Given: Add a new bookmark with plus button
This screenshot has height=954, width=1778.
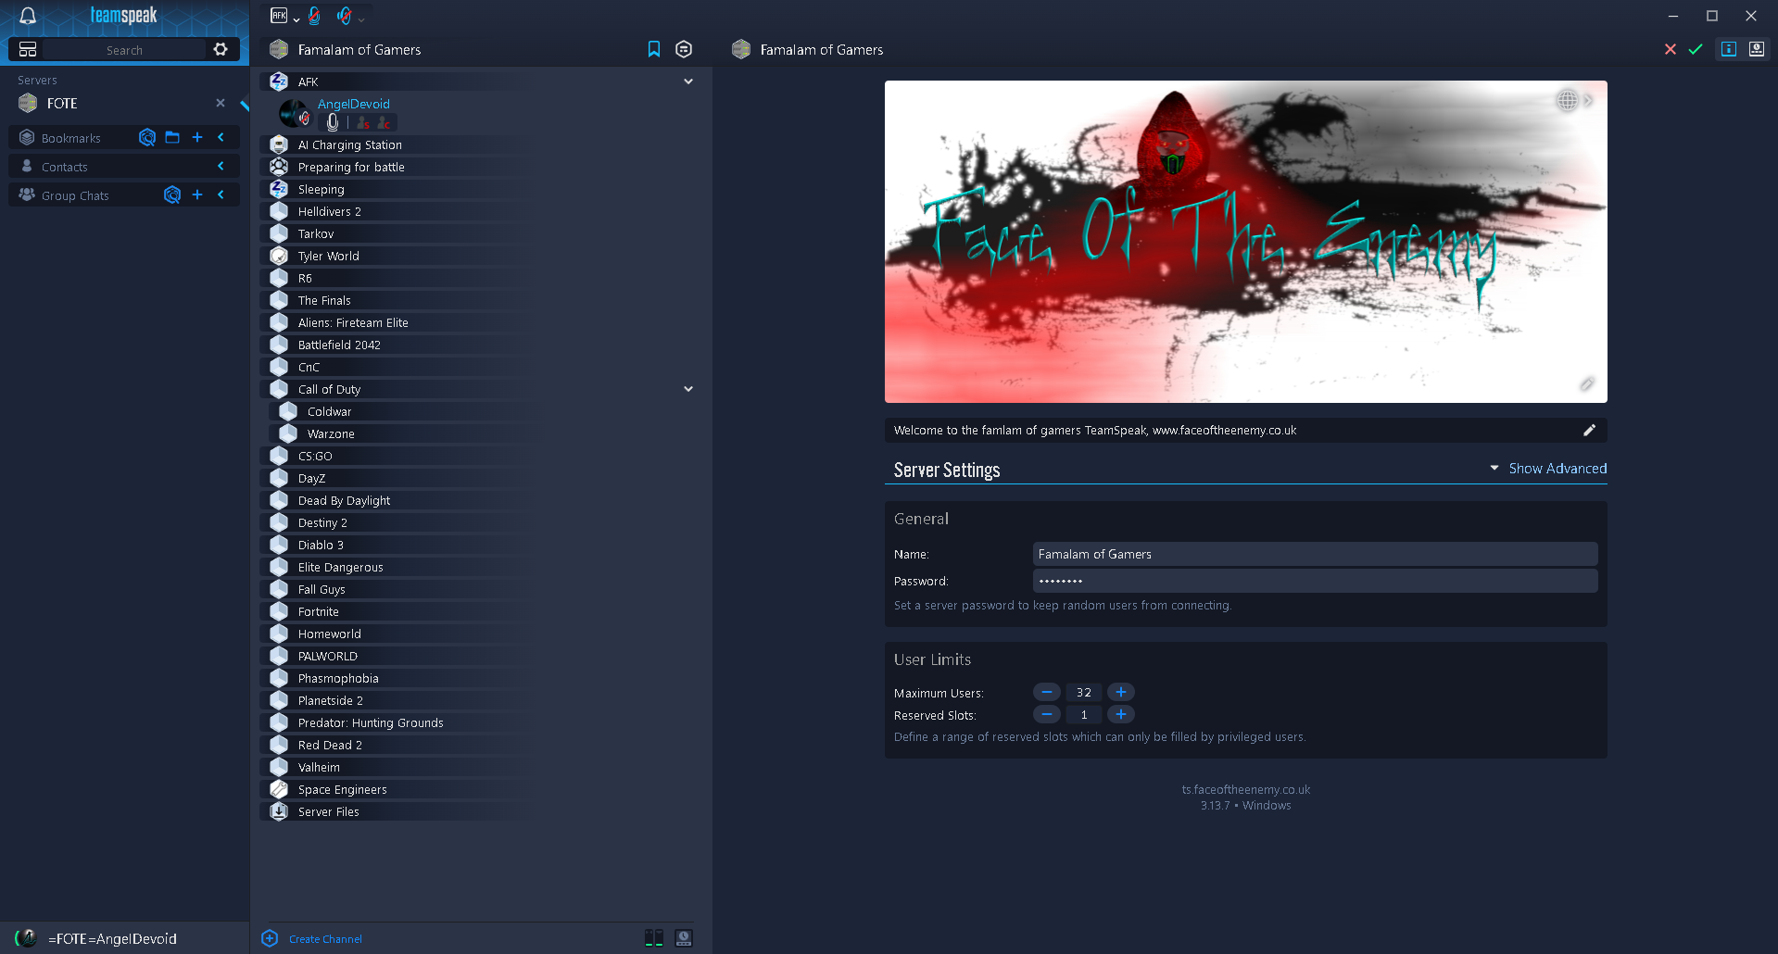Looking at the screenshot, I should (x=197, y=138).
